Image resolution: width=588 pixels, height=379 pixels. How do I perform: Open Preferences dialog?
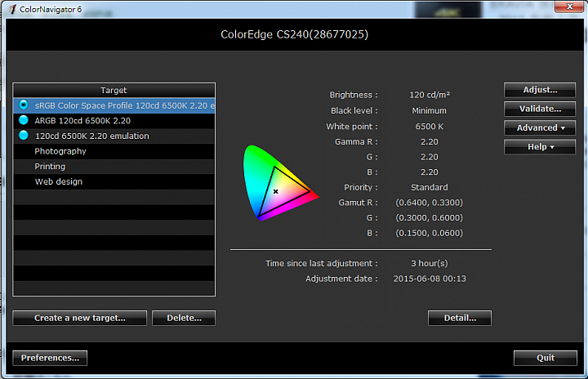click(50, 358)
